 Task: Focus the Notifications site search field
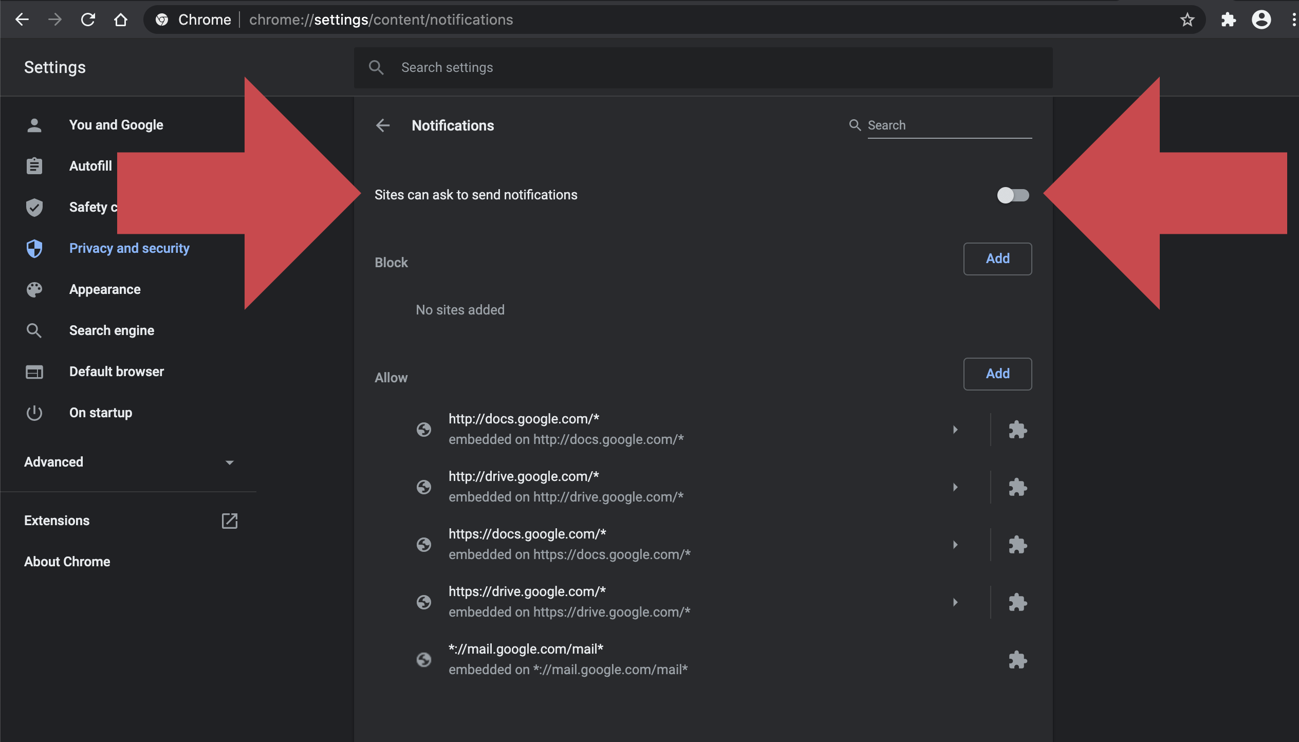(x=950, y=125)
